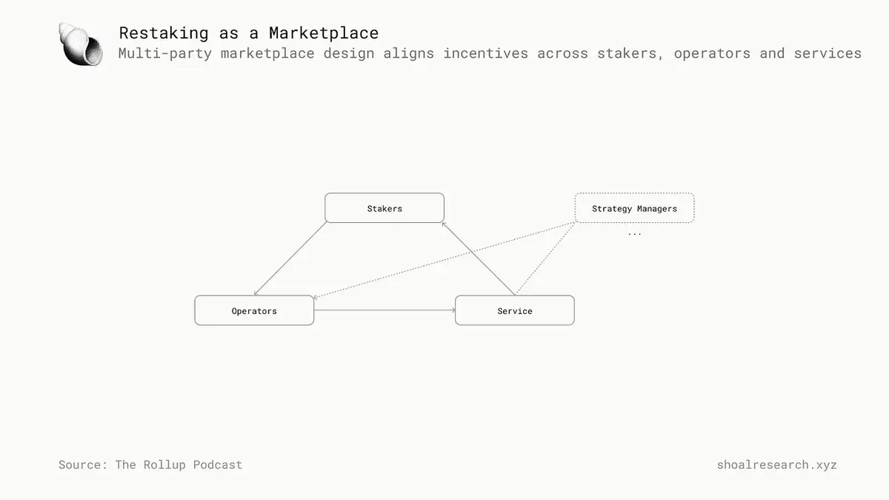Click the 'Source: The Rollup Podcast' caption

[150, 465]
